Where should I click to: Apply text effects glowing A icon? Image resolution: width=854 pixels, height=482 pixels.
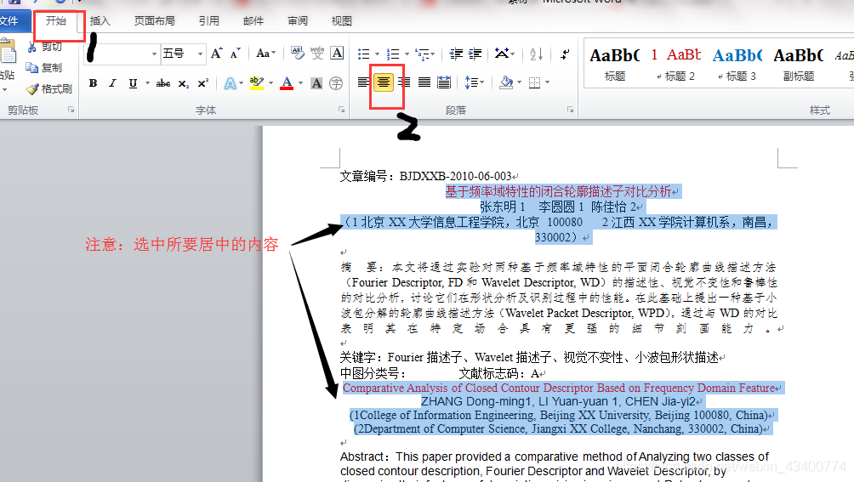point(231,83)
